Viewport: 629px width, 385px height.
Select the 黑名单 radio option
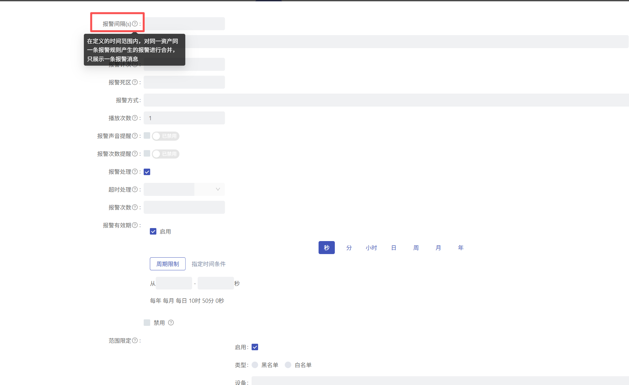[x=255, y=365]
